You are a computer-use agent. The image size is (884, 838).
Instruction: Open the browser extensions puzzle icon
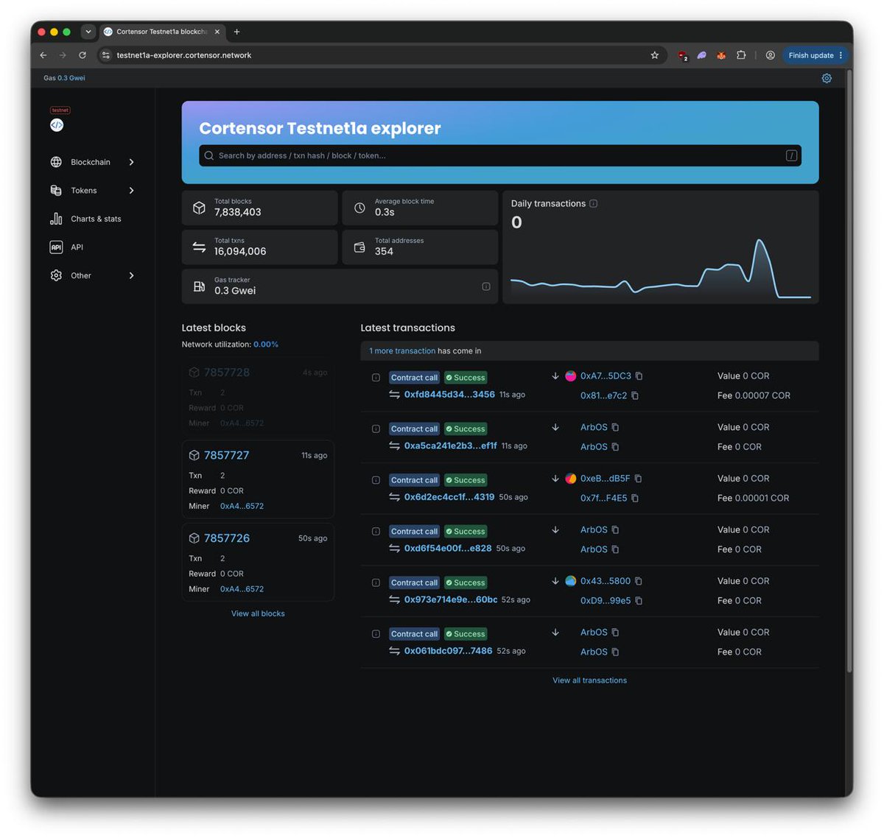point(741,55)
